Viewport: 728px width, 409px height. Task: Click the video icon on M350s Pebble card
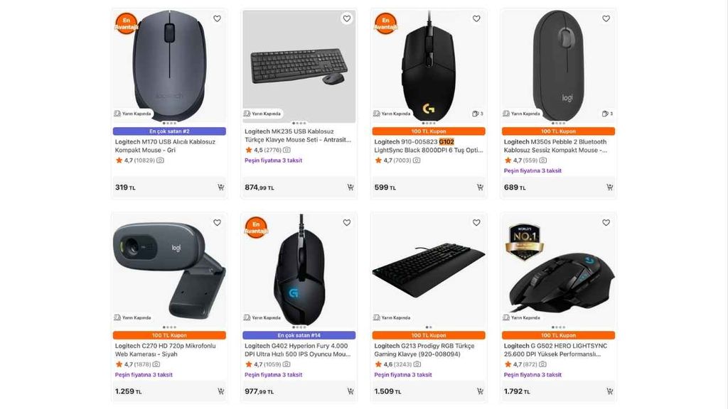(x=606, y=114)
